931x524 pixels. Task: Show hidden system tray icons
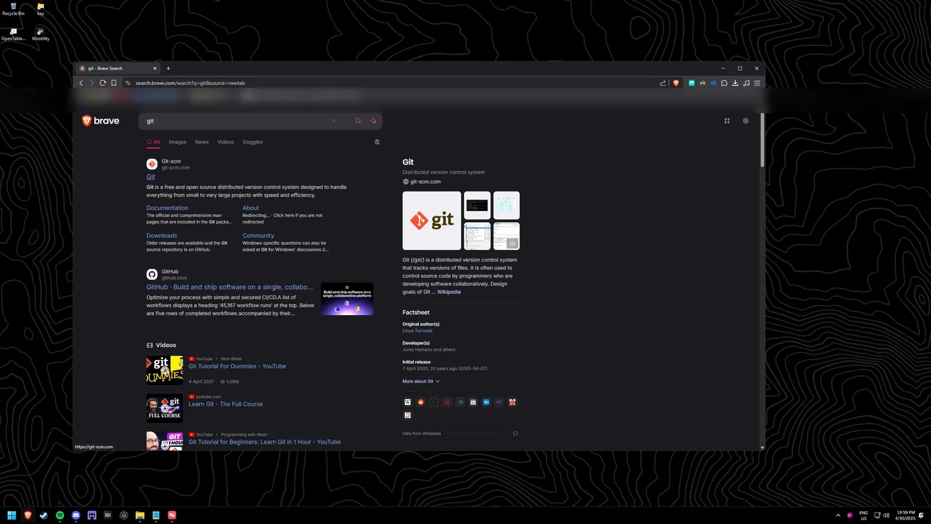(838, 515)
